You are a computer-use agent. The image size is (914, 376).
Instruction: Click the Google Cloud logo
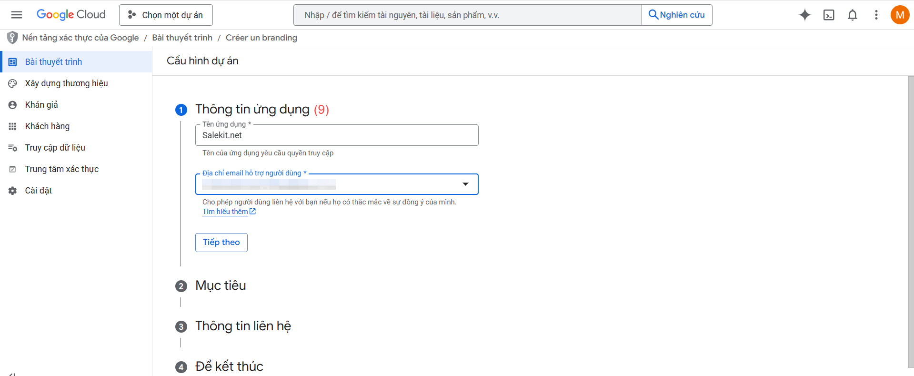(x=71, y=15)
